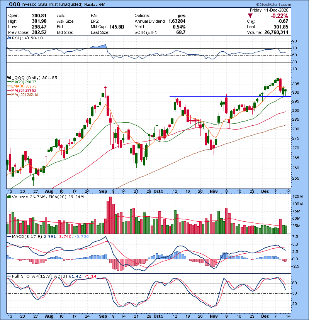The height and width of the screenshot is (320, 309).
Task: Click the blue horizontal resistance line
Action: (230, 96)
